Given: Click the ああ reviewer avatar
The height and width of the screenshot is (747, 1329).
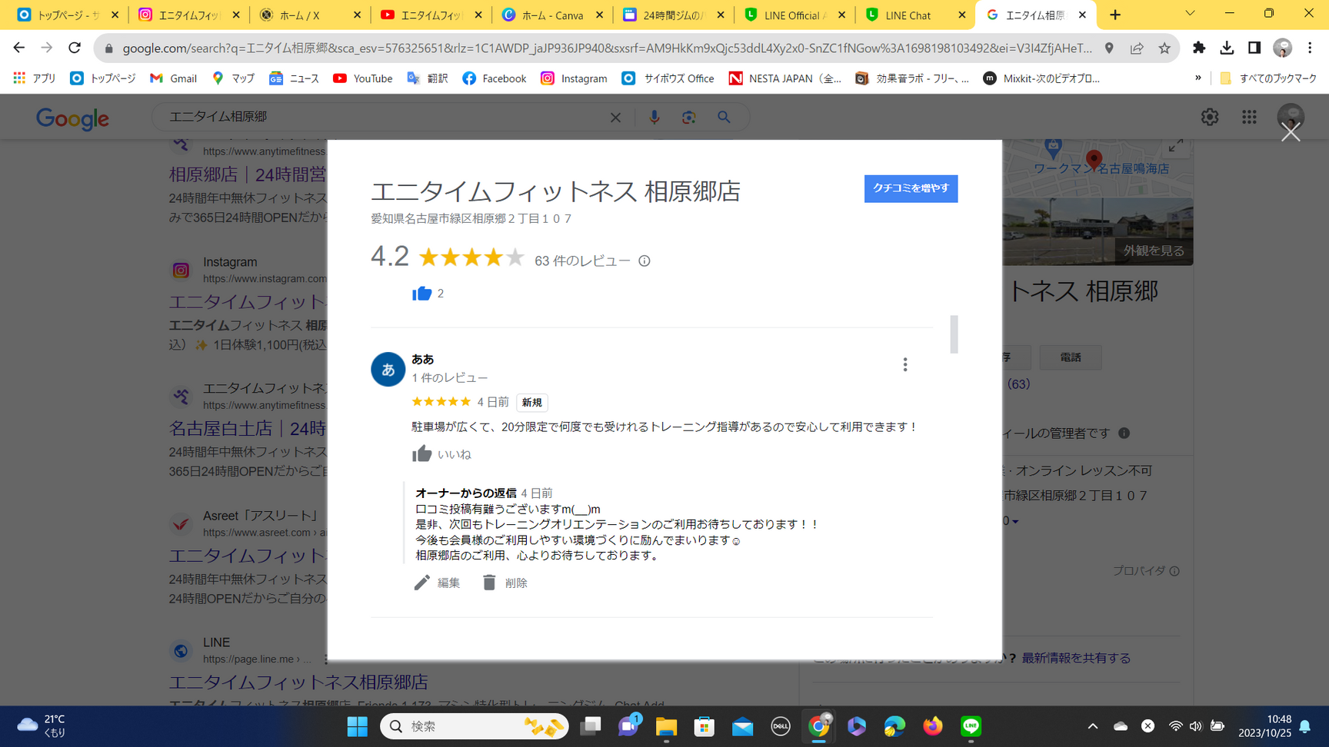Looking at the screenshot, I should [x=388, y=369].
